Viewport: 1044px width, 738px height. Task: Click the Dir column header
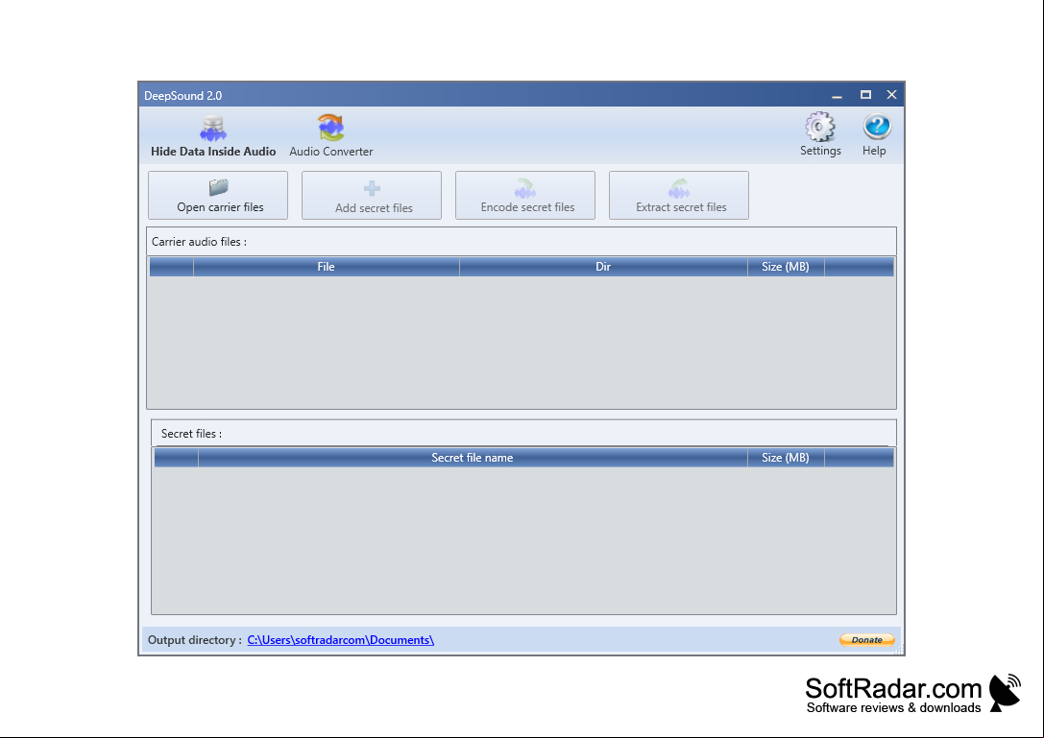point(603,267)
